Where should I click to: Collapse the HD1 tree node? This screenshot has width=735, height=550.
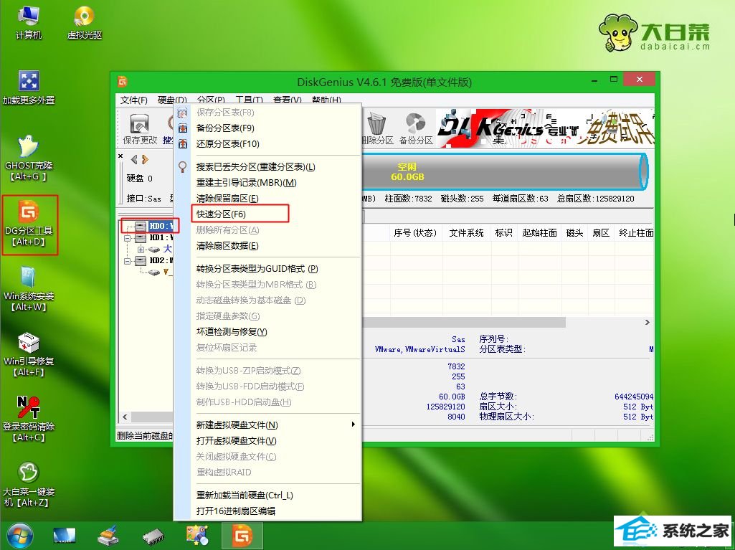tap(127, 238)
